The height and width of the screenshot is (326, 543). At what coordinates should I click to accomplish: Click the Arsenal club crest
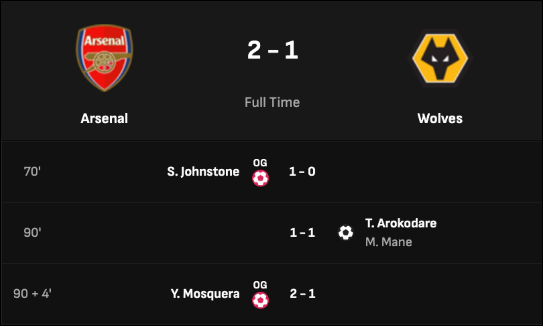[x=104, y=58]
